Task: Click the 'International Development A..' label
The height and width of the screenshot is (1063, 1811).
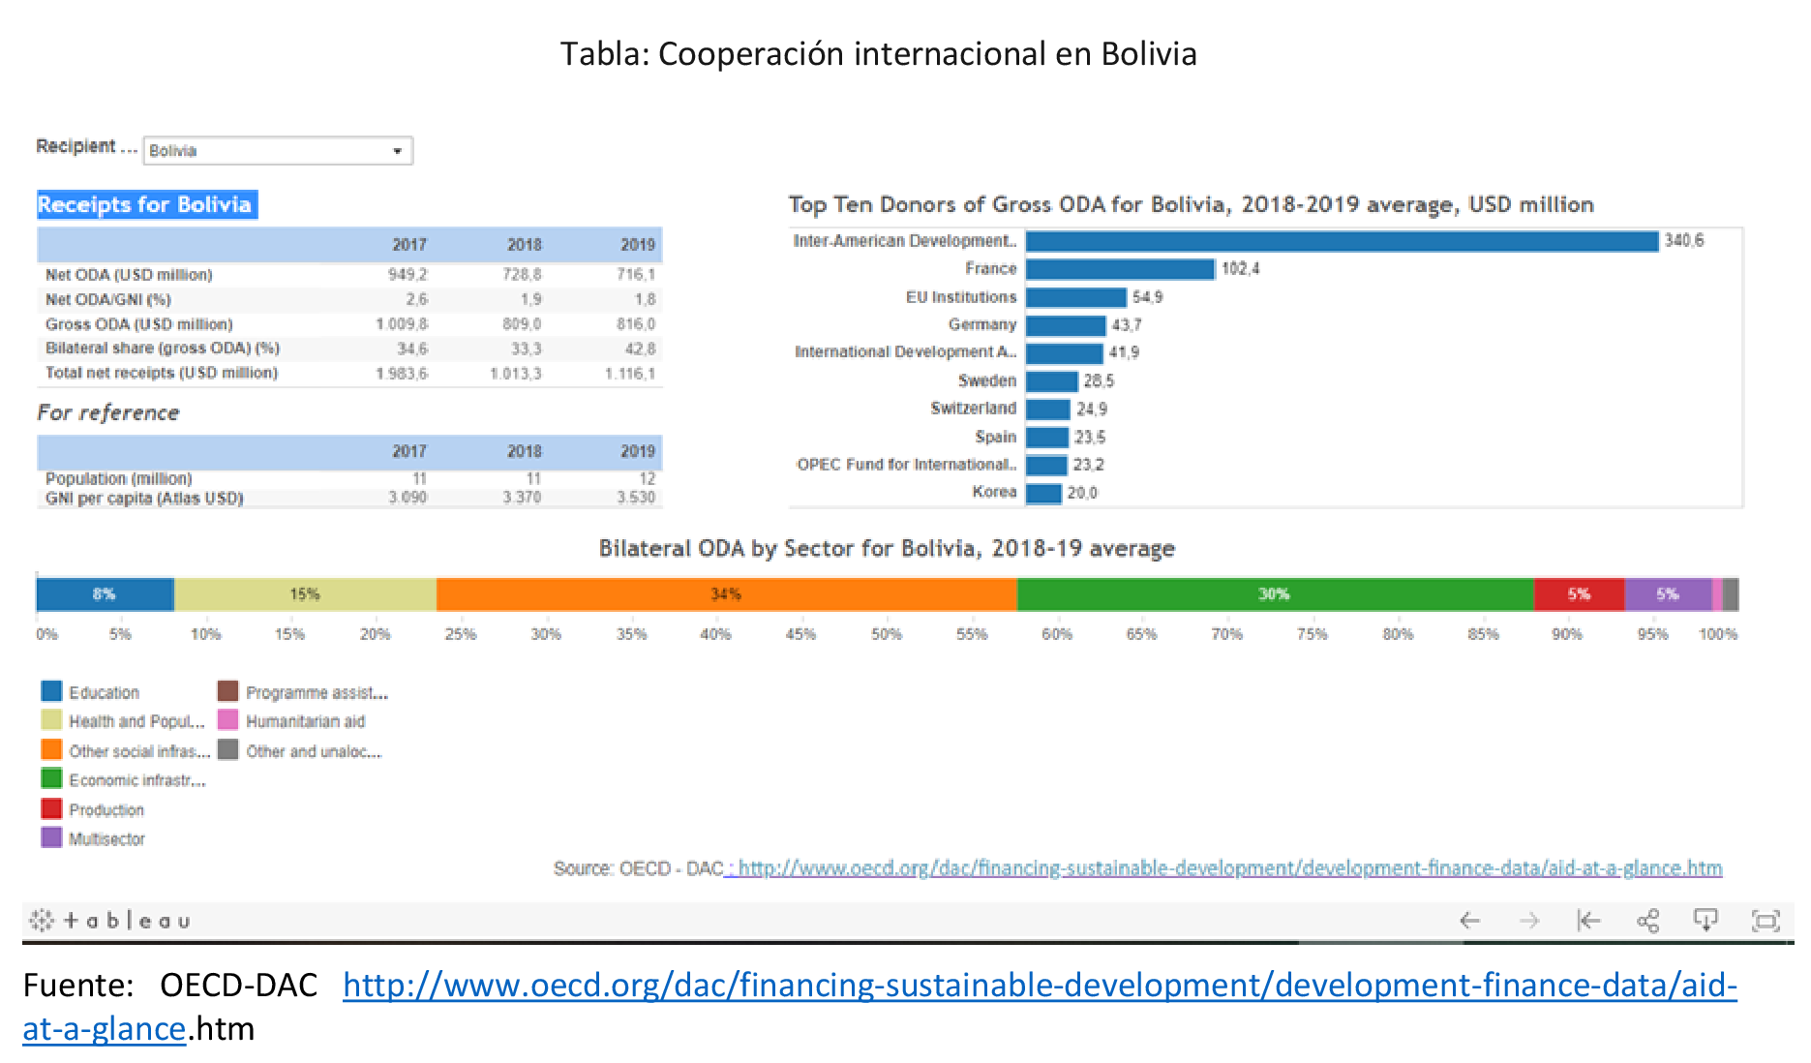Action: pyautogui.click(x=905, y=352)
